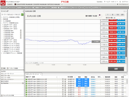Open the ニュース menu item
The image size is (129, 97).
88,8
